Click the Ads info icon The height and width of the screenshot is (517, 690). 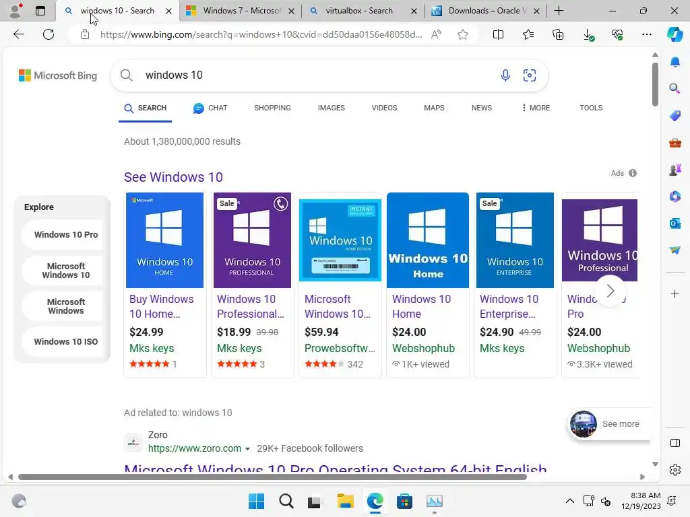pos(633,173)
